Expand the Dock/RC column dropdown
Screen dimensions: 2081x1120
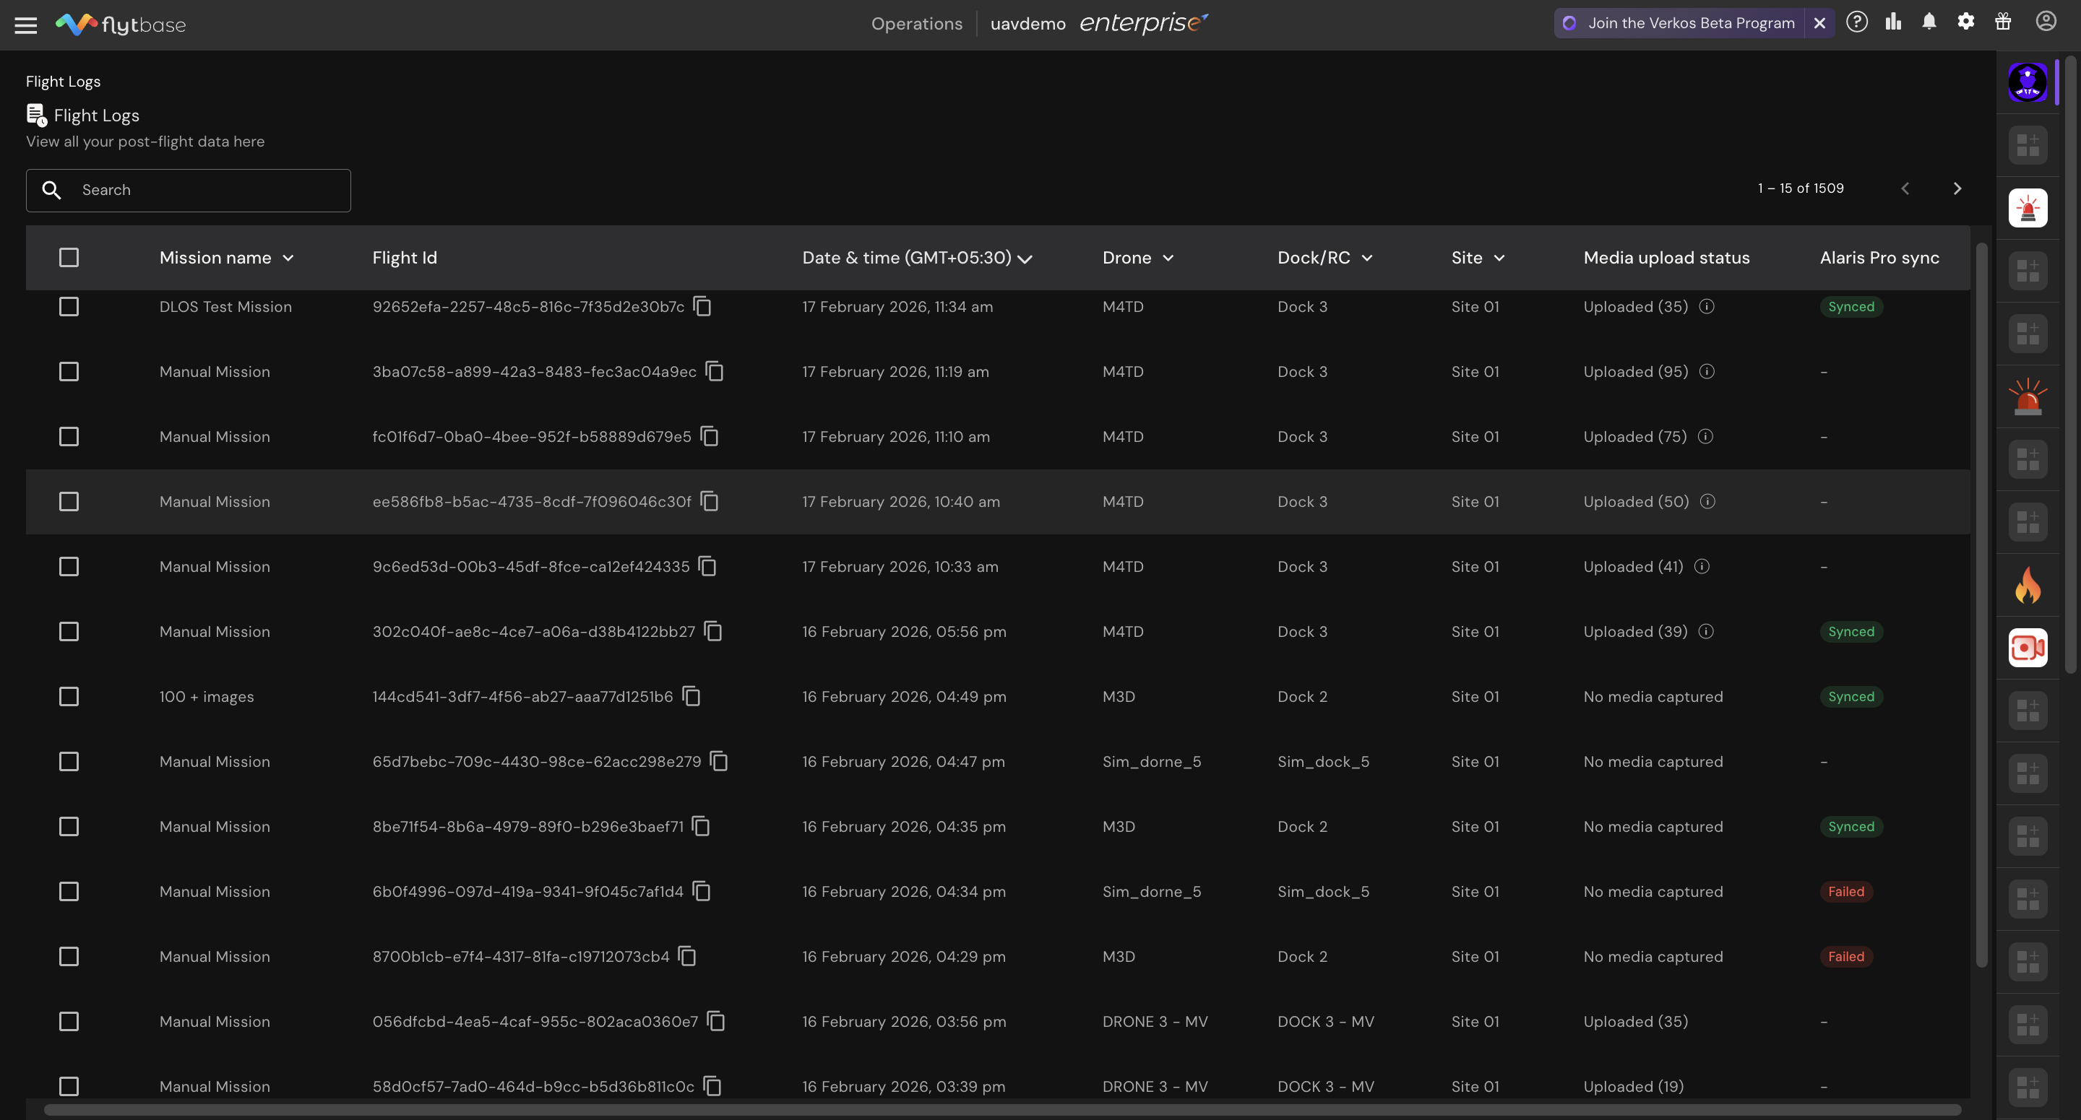[x=1367, y=259]
